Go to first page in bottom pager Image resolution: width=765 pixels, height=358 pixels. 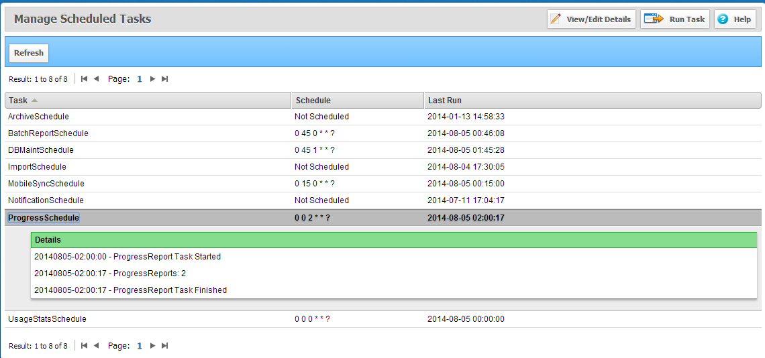pyautogui.click(x=84, y=346)
